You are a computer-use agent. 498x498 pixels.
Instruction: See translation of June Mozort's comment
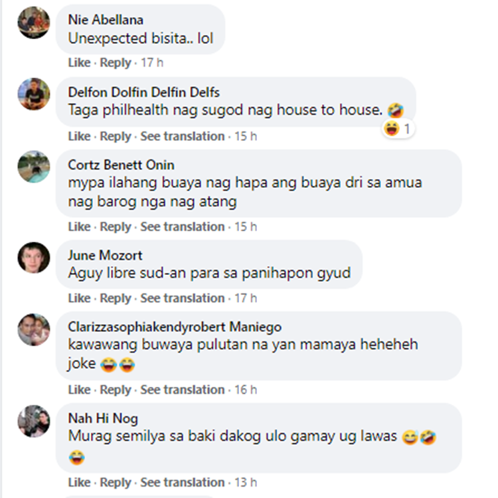click(x=183, y=298)
